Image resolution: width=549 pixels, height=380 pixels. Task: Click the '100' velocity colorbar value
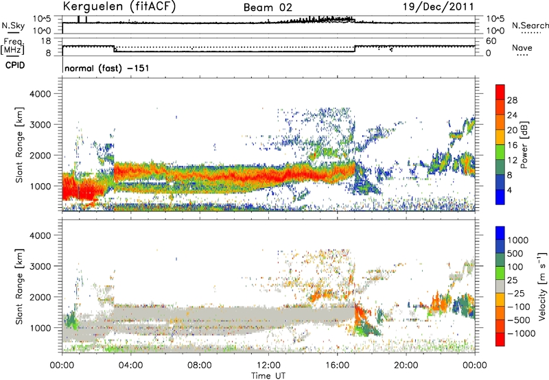tap(515, 267)
